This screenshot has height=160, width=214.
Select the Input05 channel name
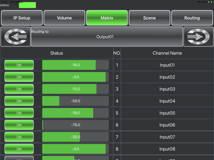pos(167,113)
